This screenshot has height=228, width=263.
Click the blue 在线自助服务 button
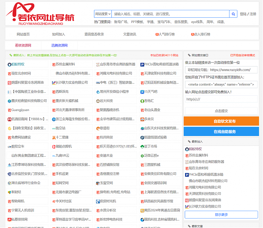click(221, 132)
